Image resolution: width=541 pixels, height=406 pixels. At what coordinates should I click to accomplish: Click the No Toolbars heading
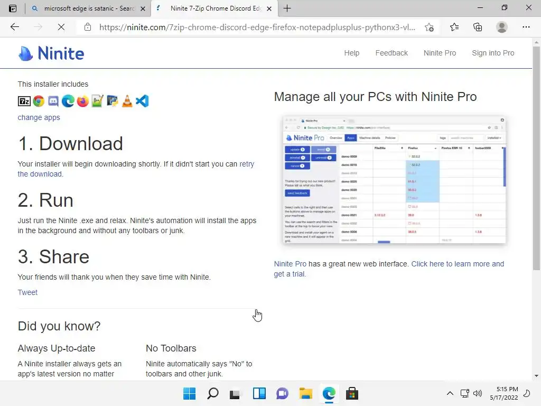(x=171, y=348)
